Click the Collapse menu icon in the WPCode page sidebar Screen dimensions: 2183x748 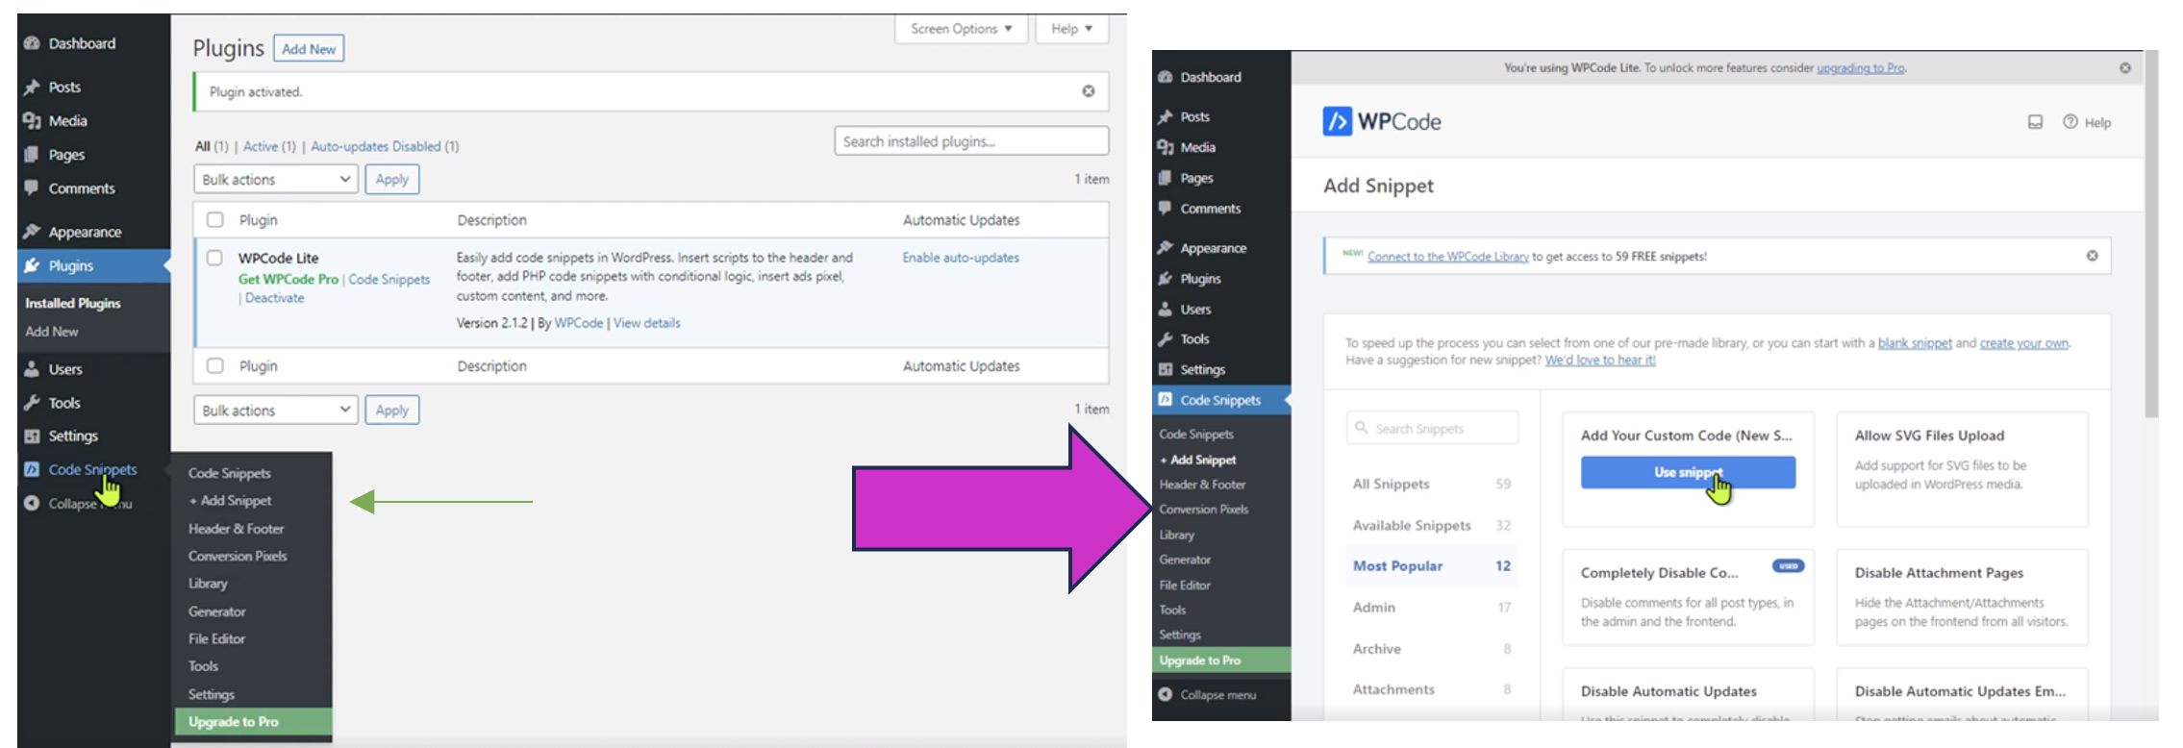(x=1166, y=694)
